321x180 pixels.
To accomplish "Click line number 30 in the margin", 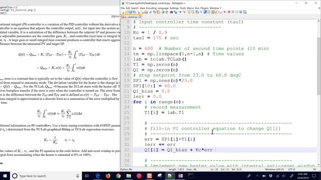I will (127, 139).
